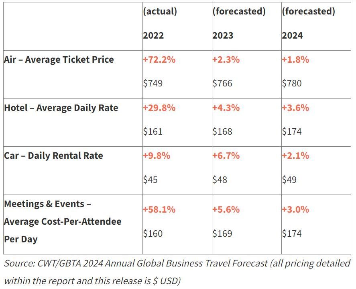Click the $749 ticket price cell
The width and height of the screenshot is (356, 289).
point(153,83)
